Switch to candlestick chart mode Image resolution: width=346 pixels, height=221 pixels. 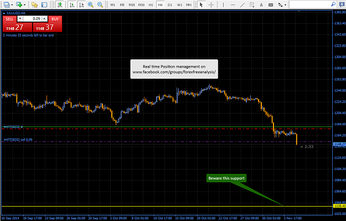pos(60,4)
